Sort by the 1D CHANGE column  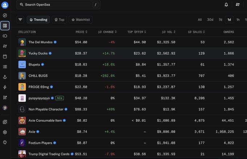click(107, 32)
